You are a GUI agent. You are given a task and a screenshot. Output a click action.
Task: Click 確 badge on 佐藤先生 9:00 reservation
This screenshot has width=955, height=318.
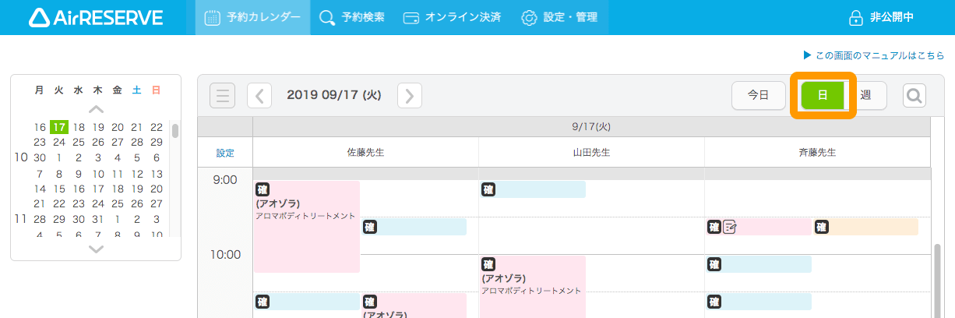click(x=263, y=189)
